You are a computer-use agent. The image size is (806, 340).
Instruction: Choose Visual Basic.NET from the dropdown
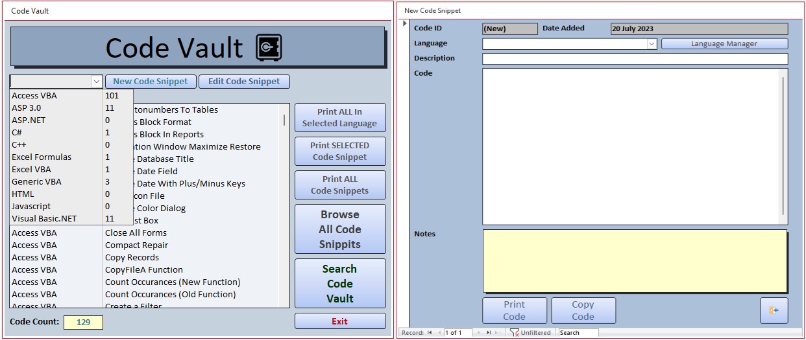[71, 218]
